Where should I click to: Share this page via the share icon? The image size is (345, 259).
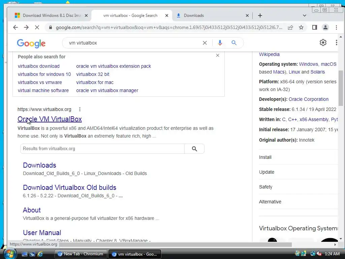pyautogui.click(x=290, y=27)
